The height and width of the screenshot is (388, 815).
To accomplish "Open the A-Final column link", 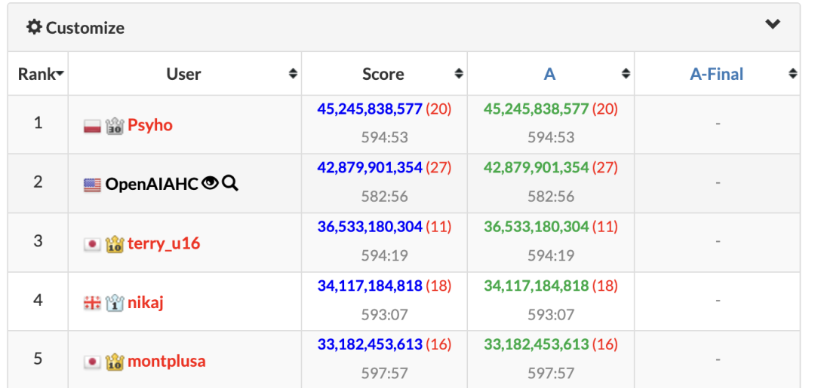I will (x=716, y=74).
